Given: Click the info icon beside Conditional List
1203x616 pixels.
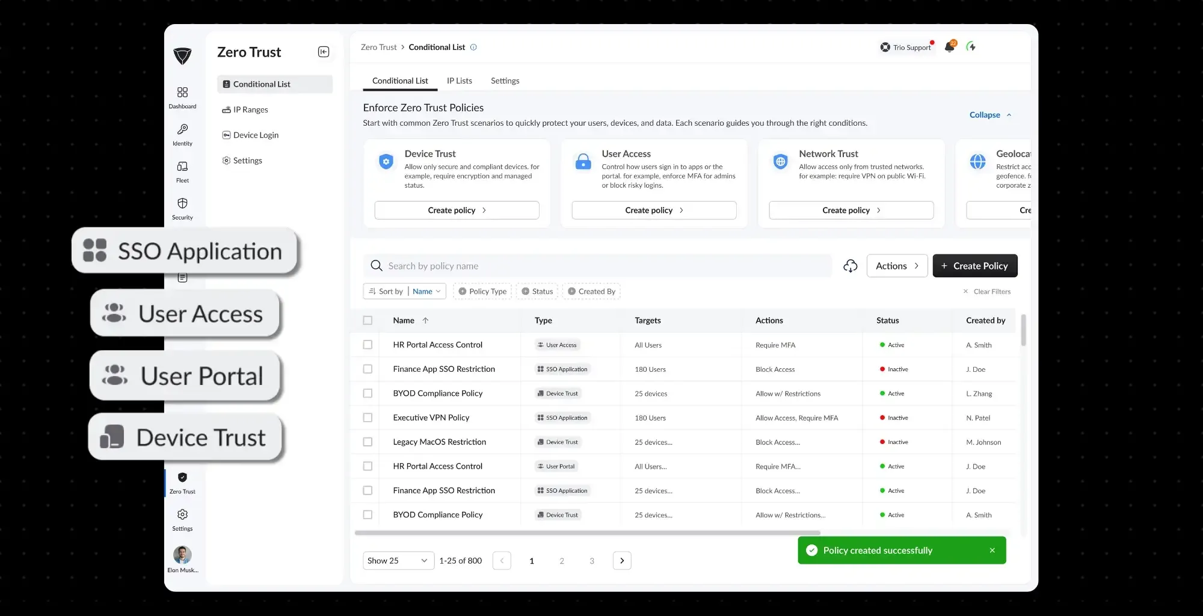Looking at the screenshot, I should [473, 47].
